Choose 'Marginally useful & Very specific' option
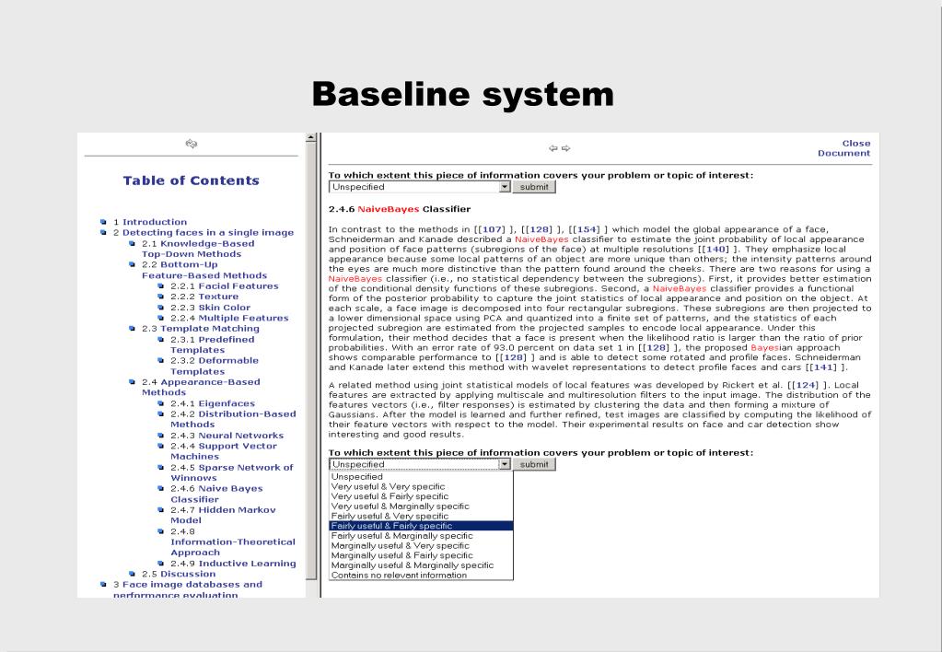Image resolution: width=942 pixels, height=652 pixels. coord(421,546)
